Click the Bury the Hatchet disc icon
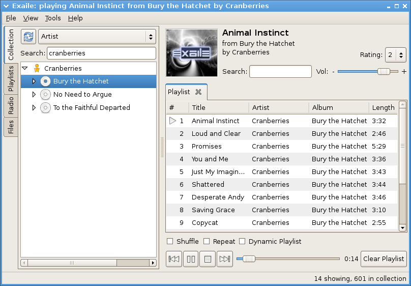Image resolution: width=411 pixels, height=286 pixels. (45, 81)
